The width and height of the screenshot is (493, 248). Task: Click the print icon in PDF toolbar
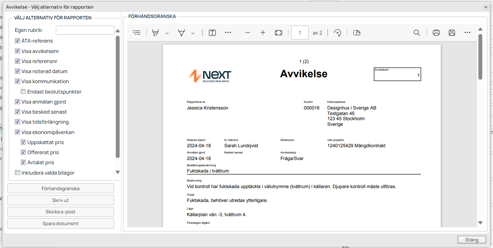[436, 33]
